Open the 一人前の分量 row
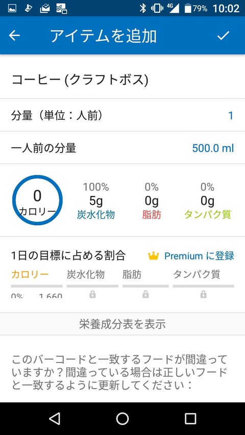The image size is (245, 435). 122,148
